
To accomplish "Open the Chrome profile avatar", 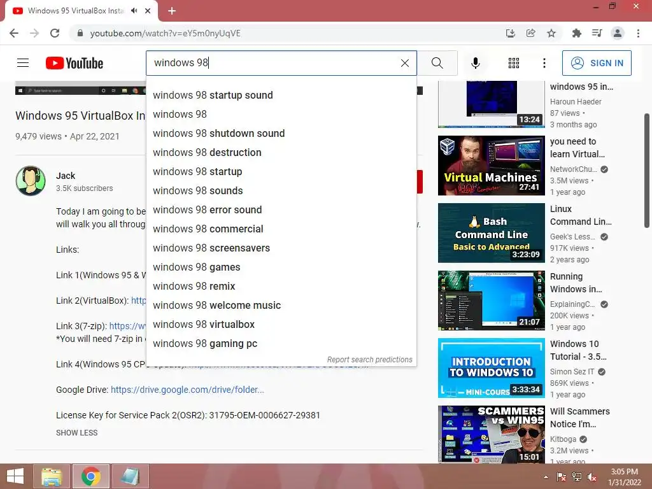I will (618, 33).
